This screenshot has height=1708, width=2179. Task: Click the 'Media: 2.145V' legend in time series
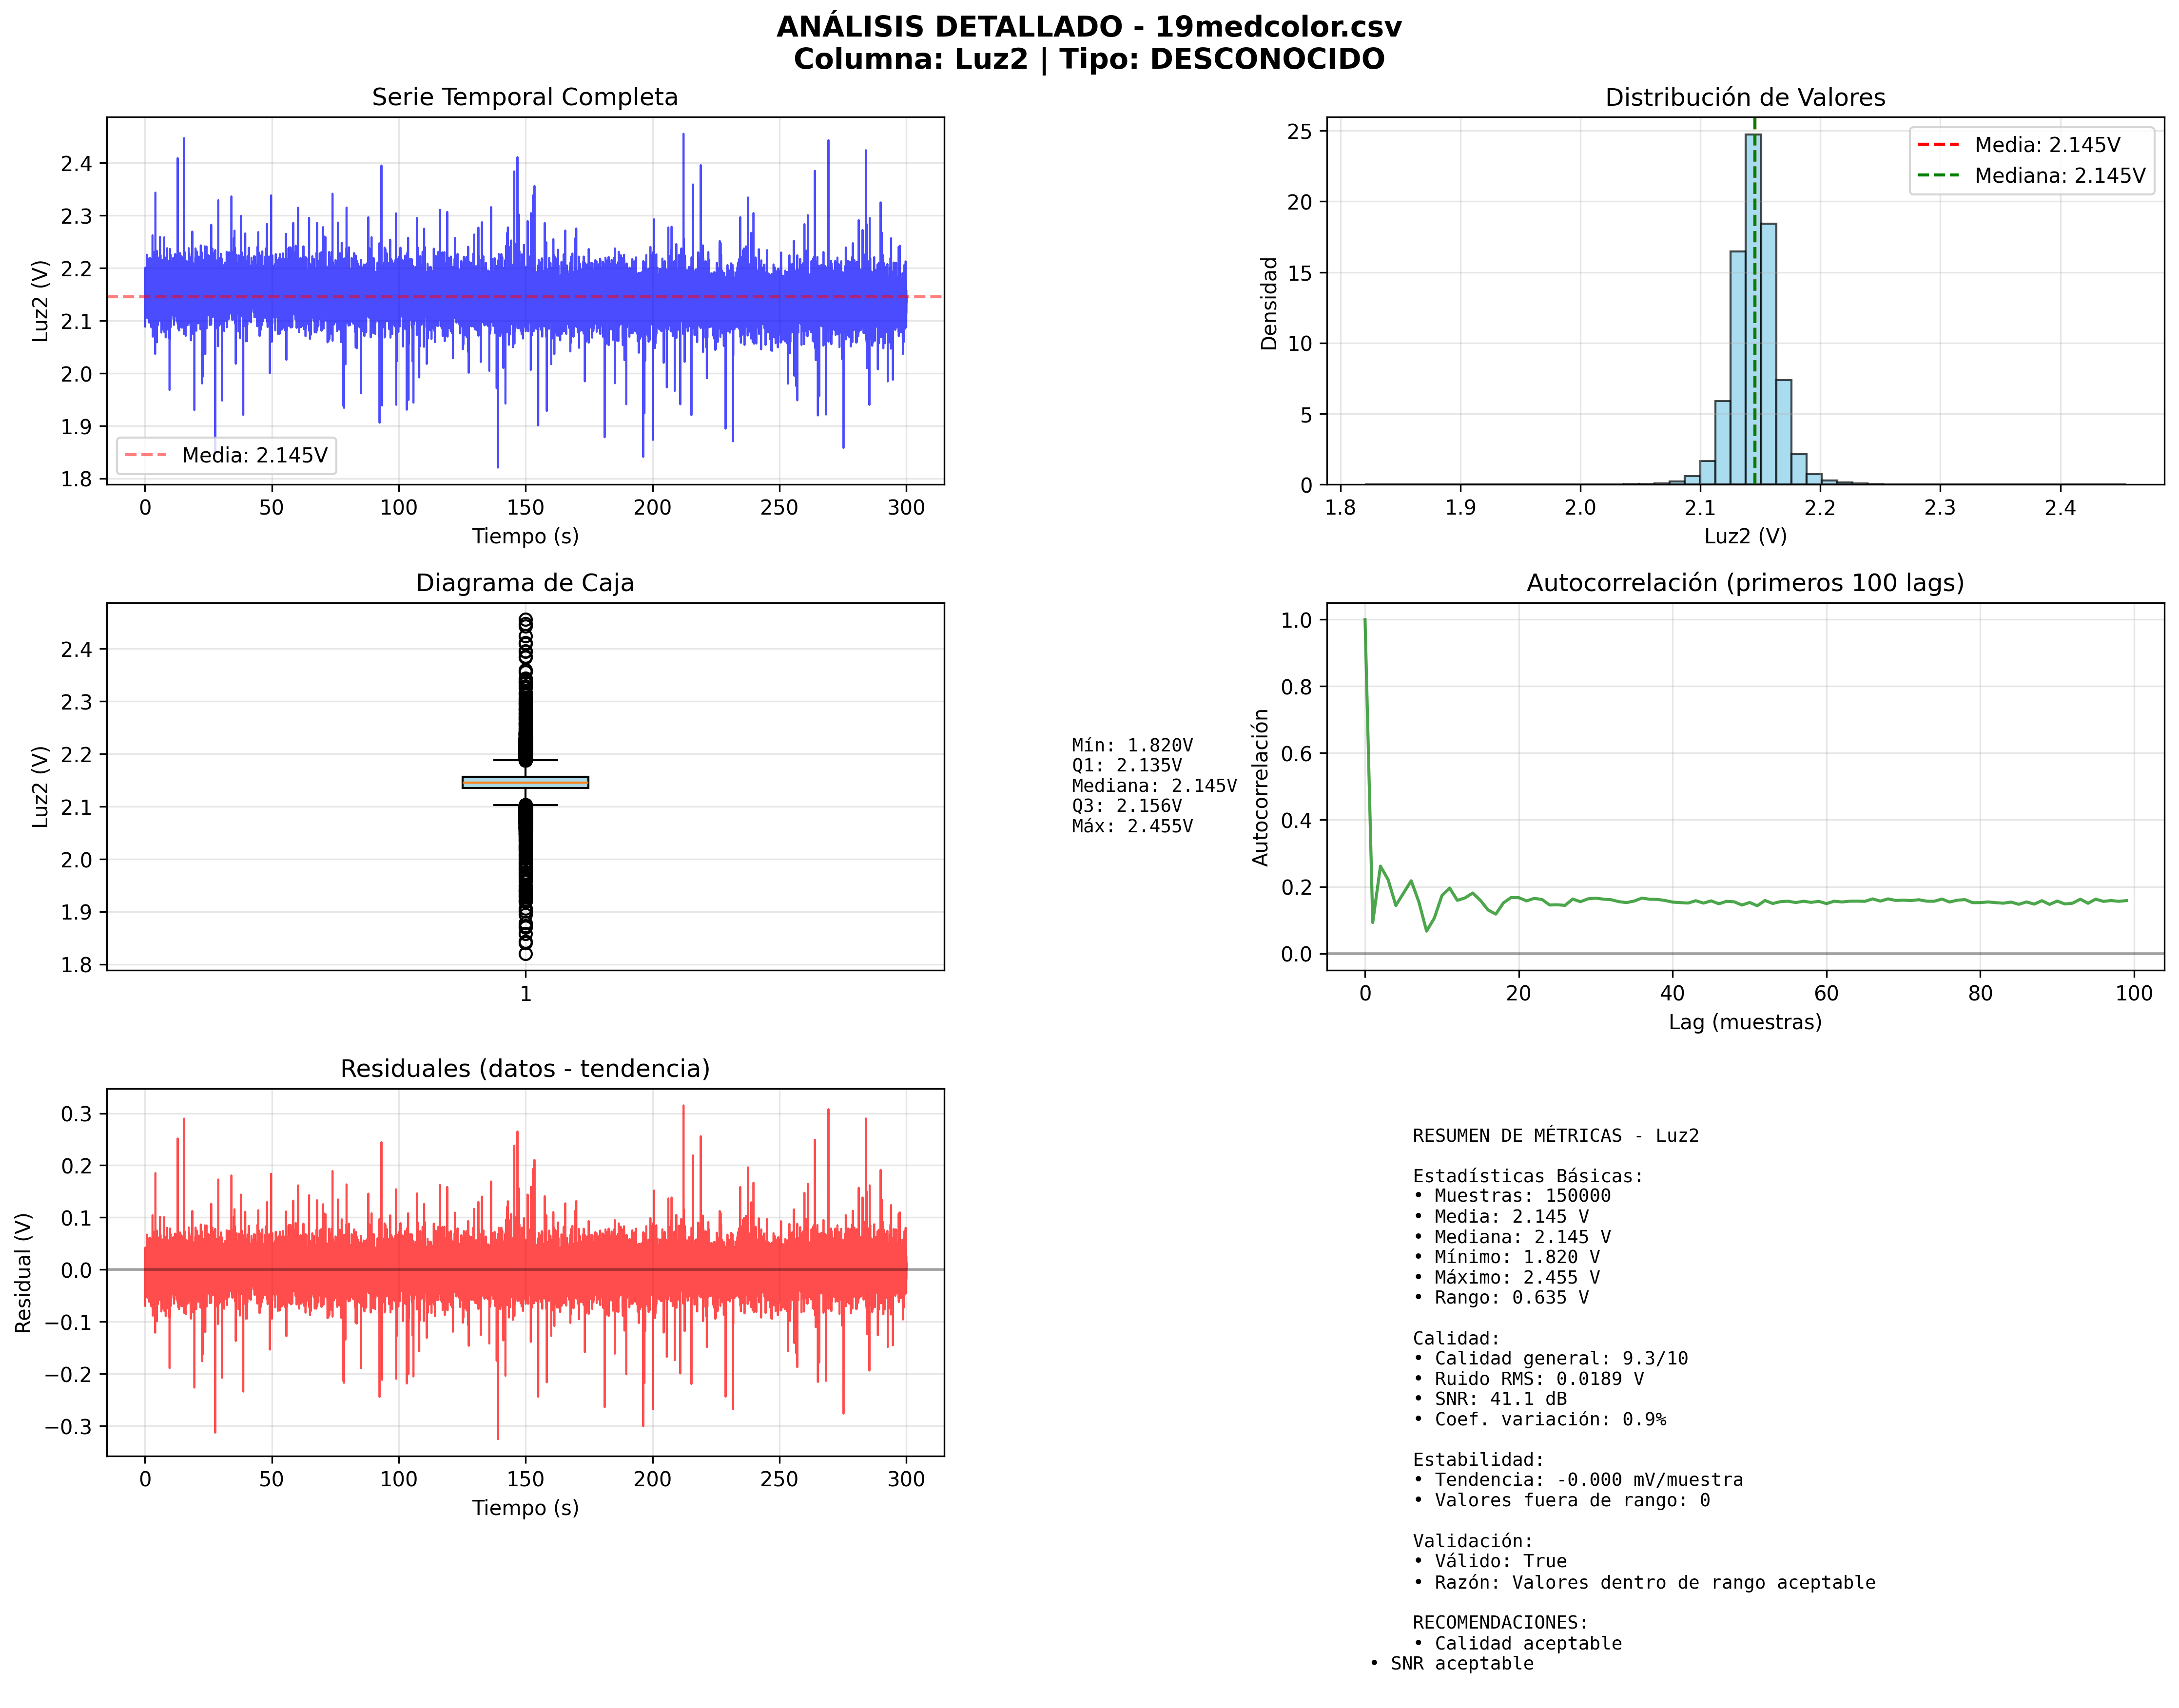coord(226,455)
